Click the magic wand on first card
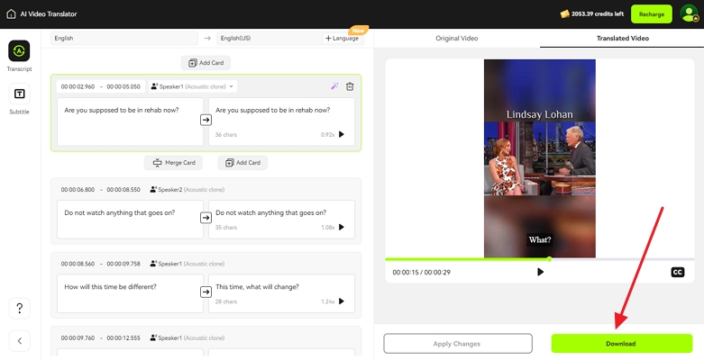 coord(334,86)
